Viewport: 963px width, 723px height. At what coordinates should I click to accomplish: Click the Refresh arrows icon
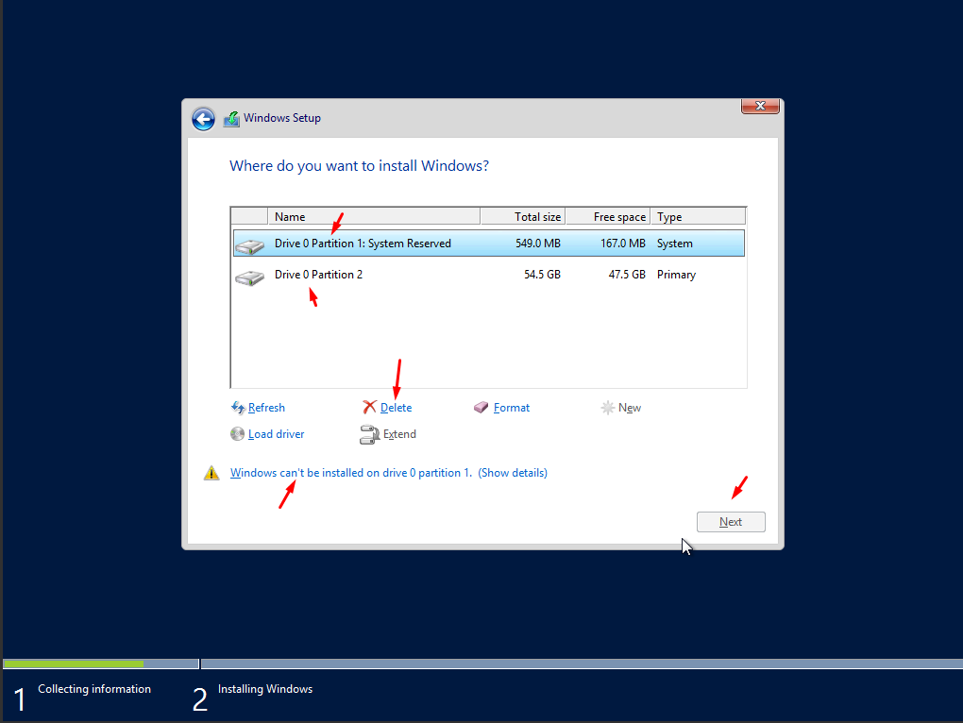click(238, 408)
